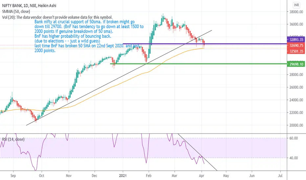Screen dimensions: 306x180
Task: Click the 60.00 RSI axis label
Action: [294, 138]
